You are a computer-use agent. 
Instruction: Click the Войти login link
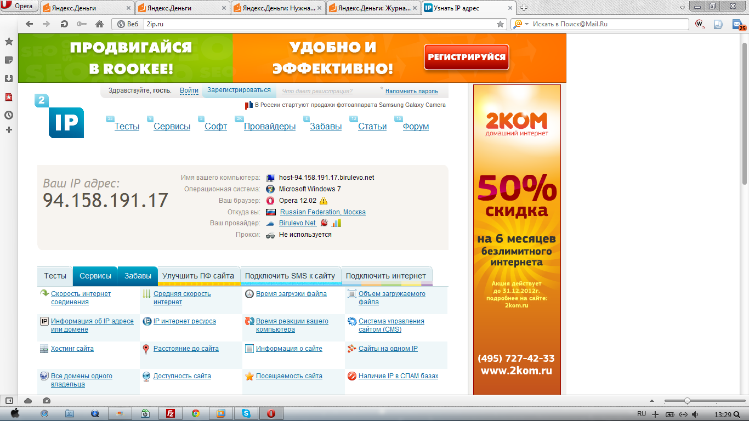click(189, 90)
